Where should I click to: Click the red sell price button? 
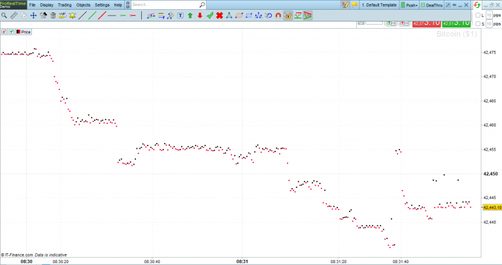tap(426, 22)
